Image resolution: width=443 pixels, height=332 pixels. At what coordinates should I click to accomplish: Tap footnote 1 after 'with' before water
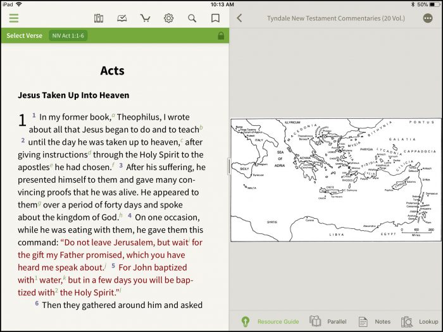point(36,278)
